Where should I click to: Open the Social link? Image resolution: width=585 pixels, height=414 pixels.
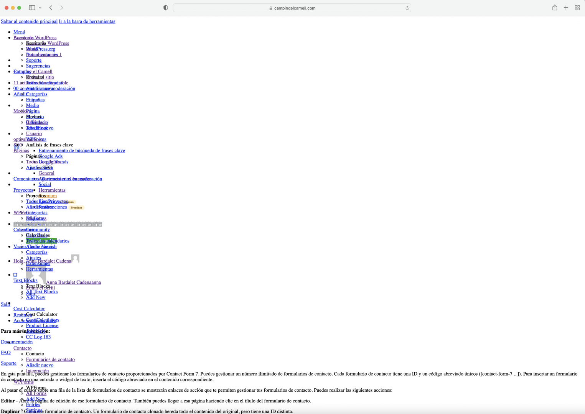(44, 184)
